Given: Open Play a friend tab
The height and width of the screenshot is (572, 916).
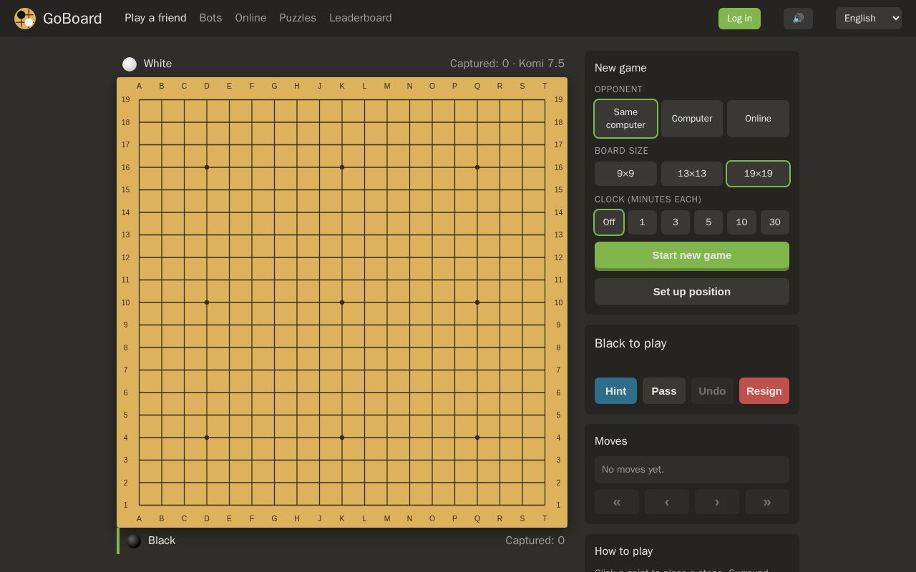Looking at the screenshot, I should click(155, 18).
